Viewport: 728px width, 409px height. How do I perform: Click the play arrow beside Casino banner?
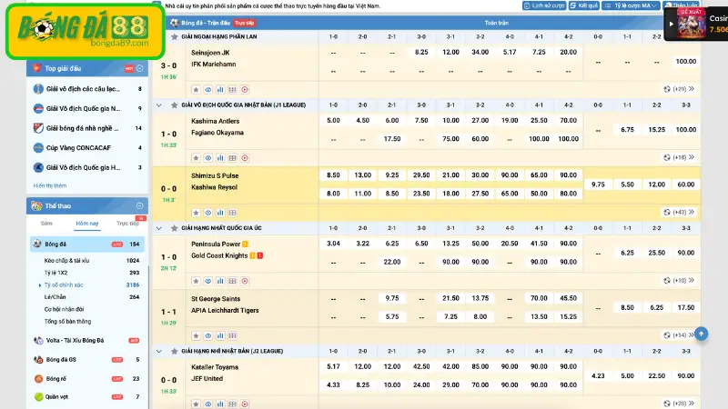click(x=671, y=24)
